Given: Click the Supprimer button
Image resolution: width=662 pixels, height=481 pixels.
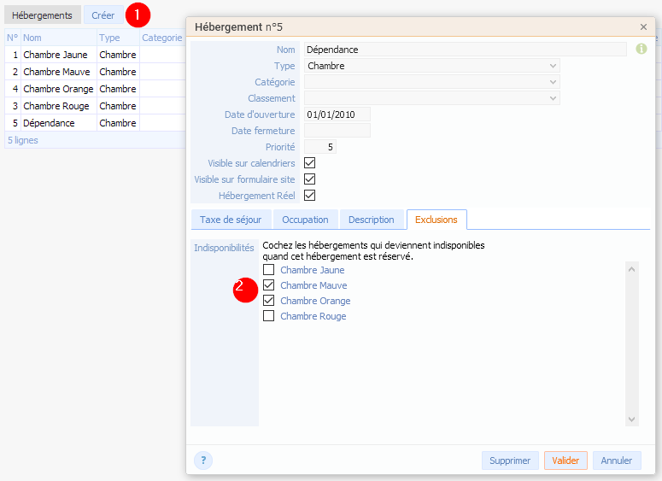Looking at the screenshot, I should coord(510,460).
